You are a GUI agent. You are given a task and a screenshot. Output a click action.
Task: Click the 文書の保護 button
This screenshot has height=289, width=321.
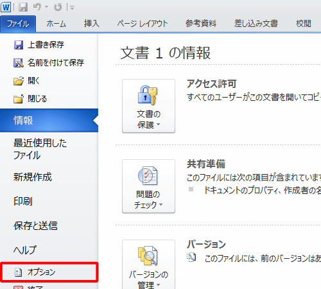(x=148, y=106)
